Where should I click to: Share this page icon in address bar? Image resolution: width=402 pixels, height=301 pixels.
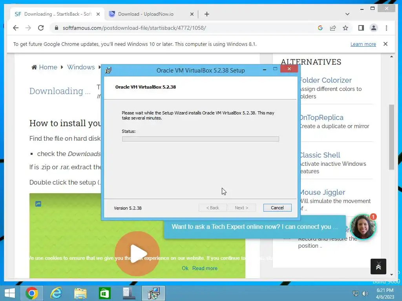click(333, 28)
